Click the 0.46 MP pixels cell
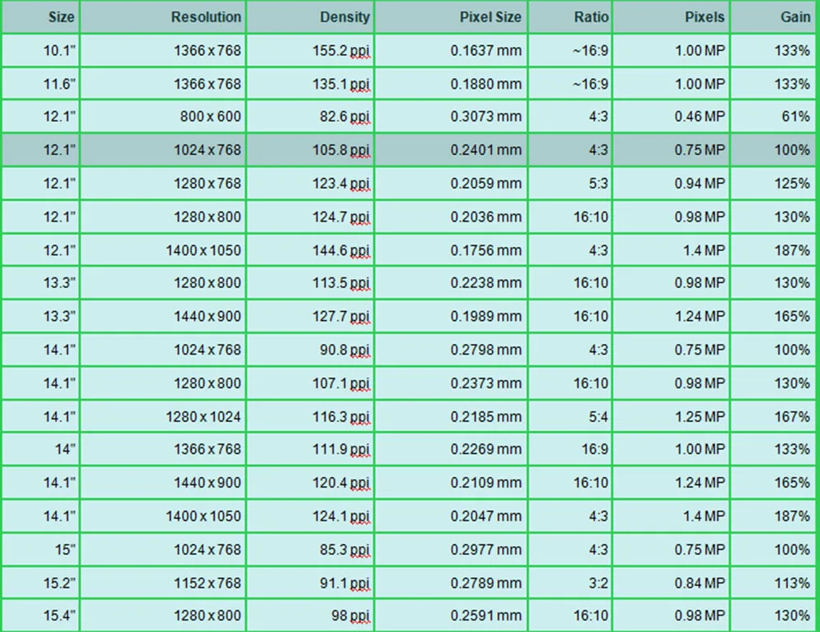This screenshot has width=820, height=632. 672,117
